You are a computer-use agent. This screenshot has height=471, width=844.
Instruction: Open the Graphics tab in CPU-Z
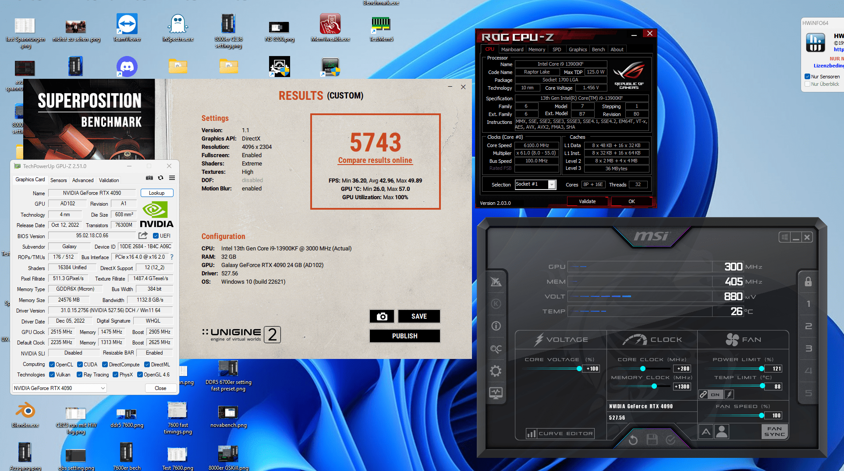(x=578, y=49)
